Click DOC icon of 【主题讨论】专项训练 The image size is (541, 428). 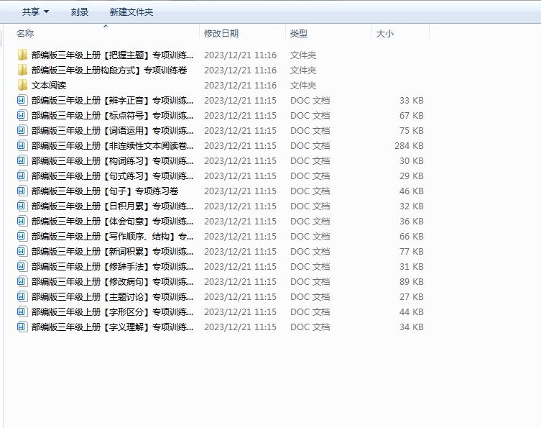click(22, 297)
